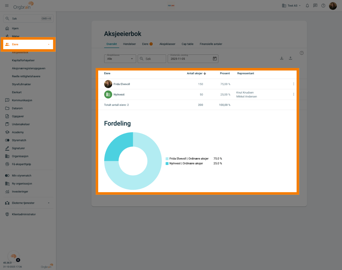Open Frida Elvevoll owner row

point(197,84)
